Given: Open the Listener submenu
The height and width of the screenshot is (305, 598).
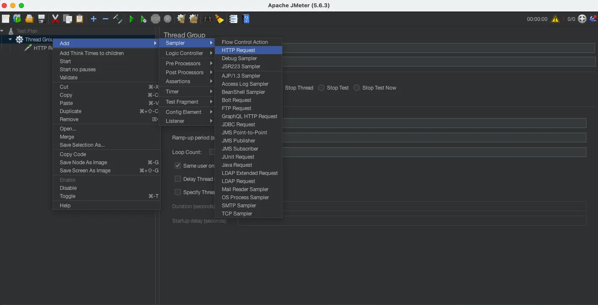Looking at the screenshot, I should click(187, 121).
